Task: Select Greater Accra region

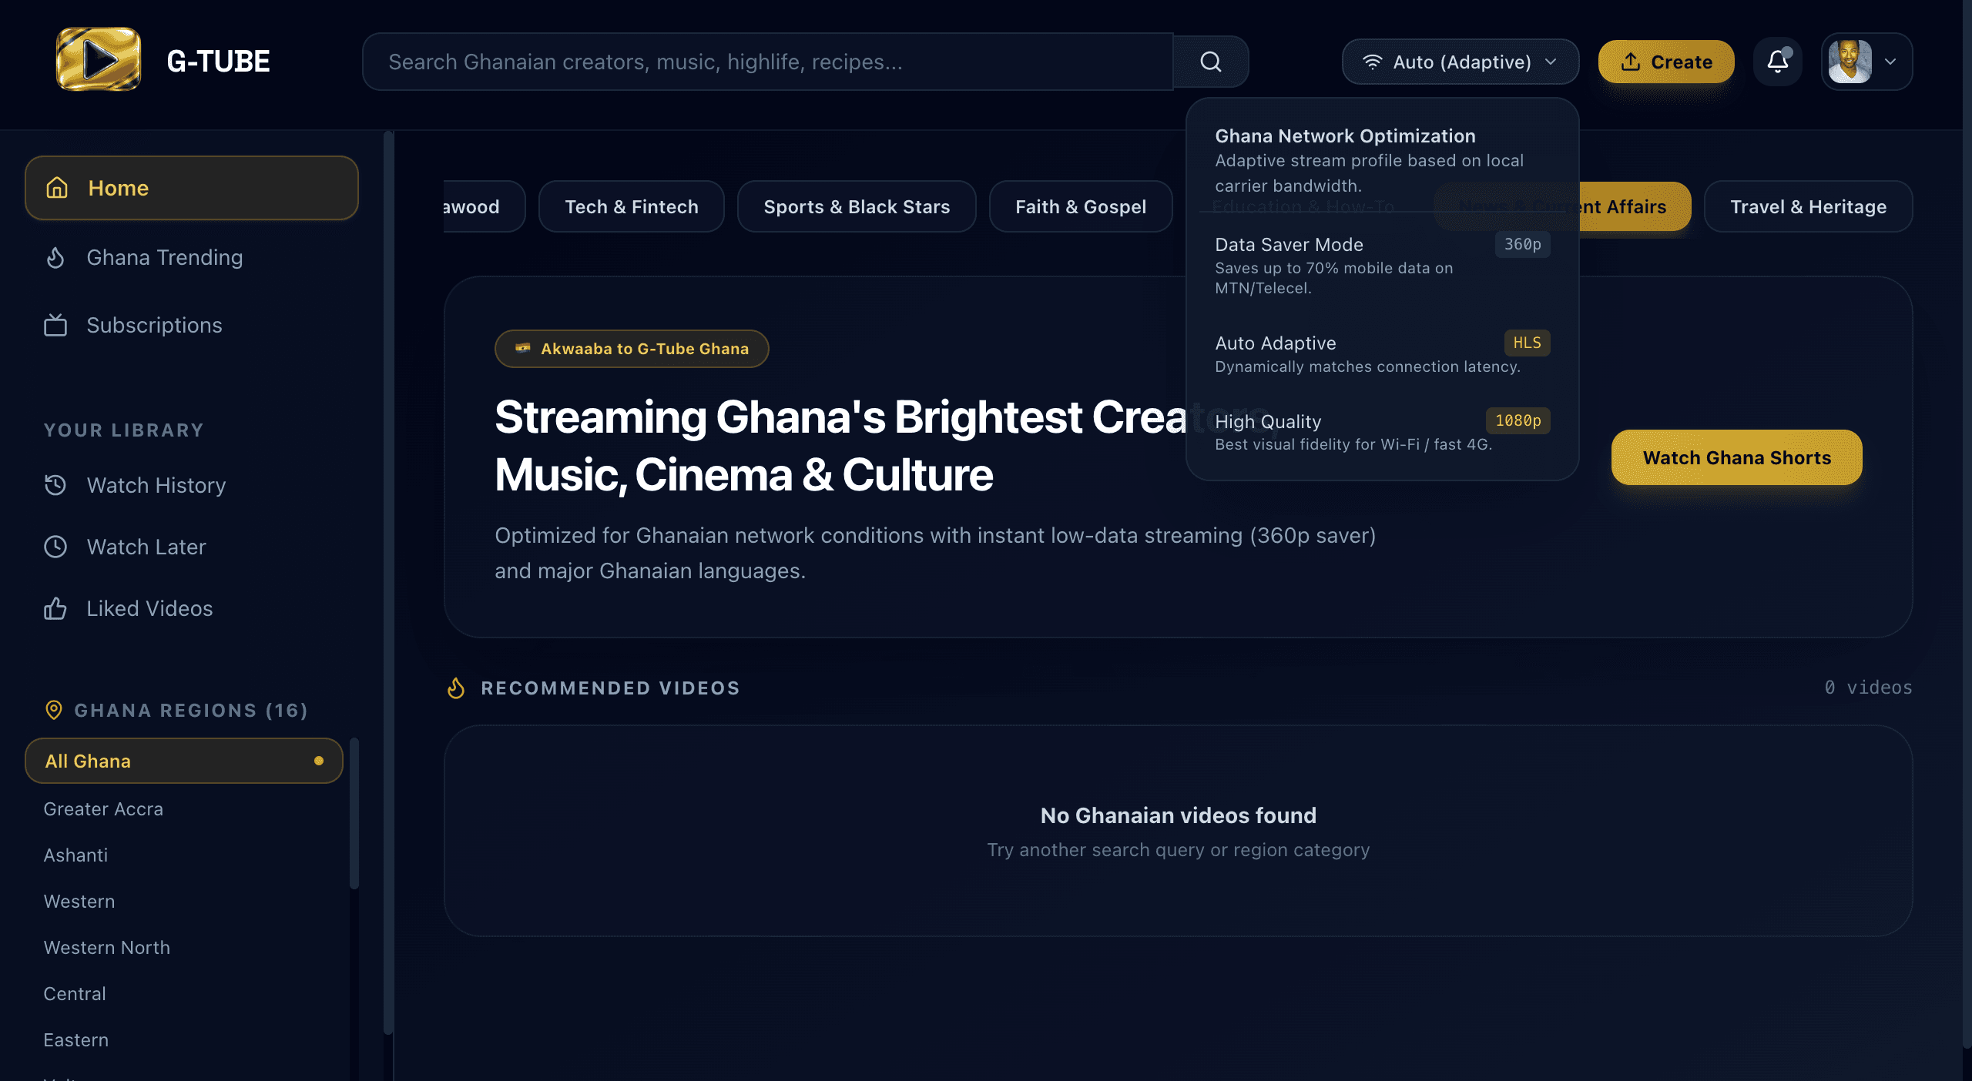Action: [x=184, y=808]
